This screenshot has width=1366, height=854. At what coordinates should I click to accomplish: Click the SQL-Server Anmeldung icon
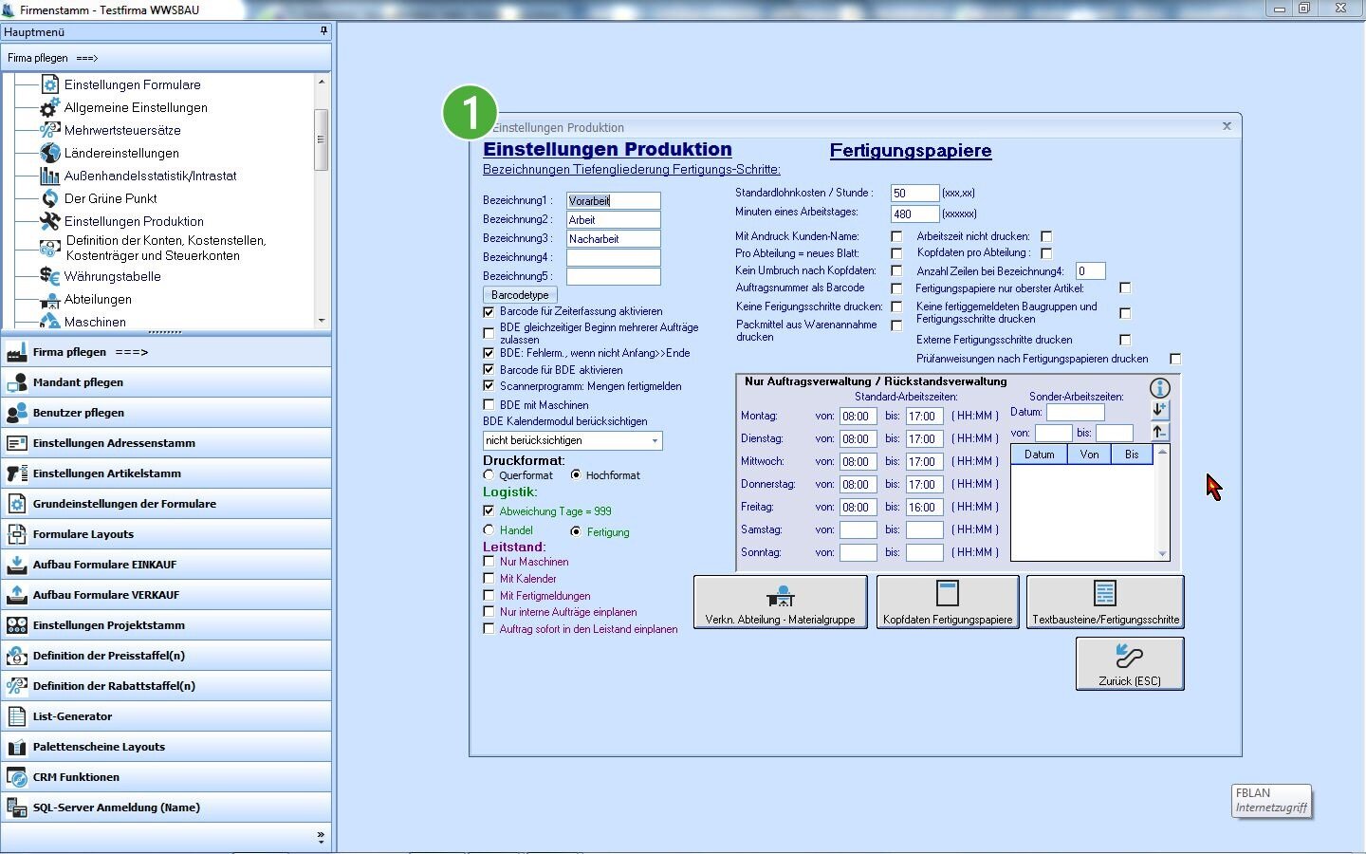click(17, 808)
